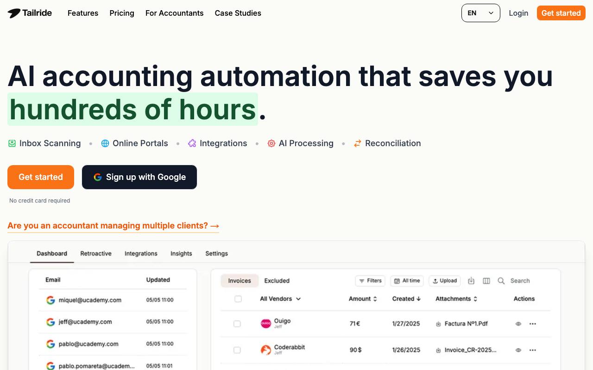
Task: Open the columns layout icon
Action: pyautogui.click(x=486, y=281)
